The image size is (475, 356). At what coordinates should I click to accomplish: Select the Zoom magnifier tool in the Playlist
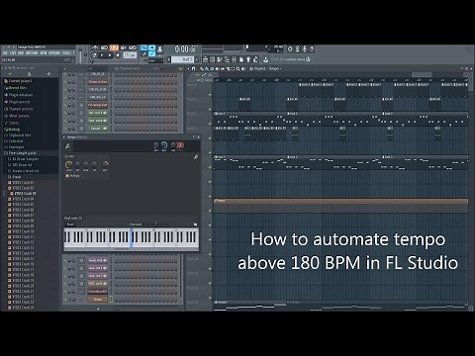pyautogui.click(x=237, y=68)
